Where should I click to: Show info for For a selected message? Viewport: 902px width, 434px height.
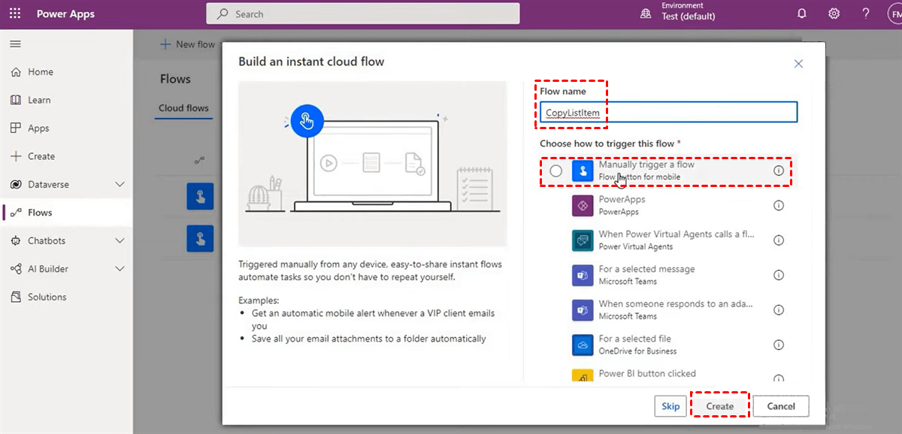[x=779, y=276]
